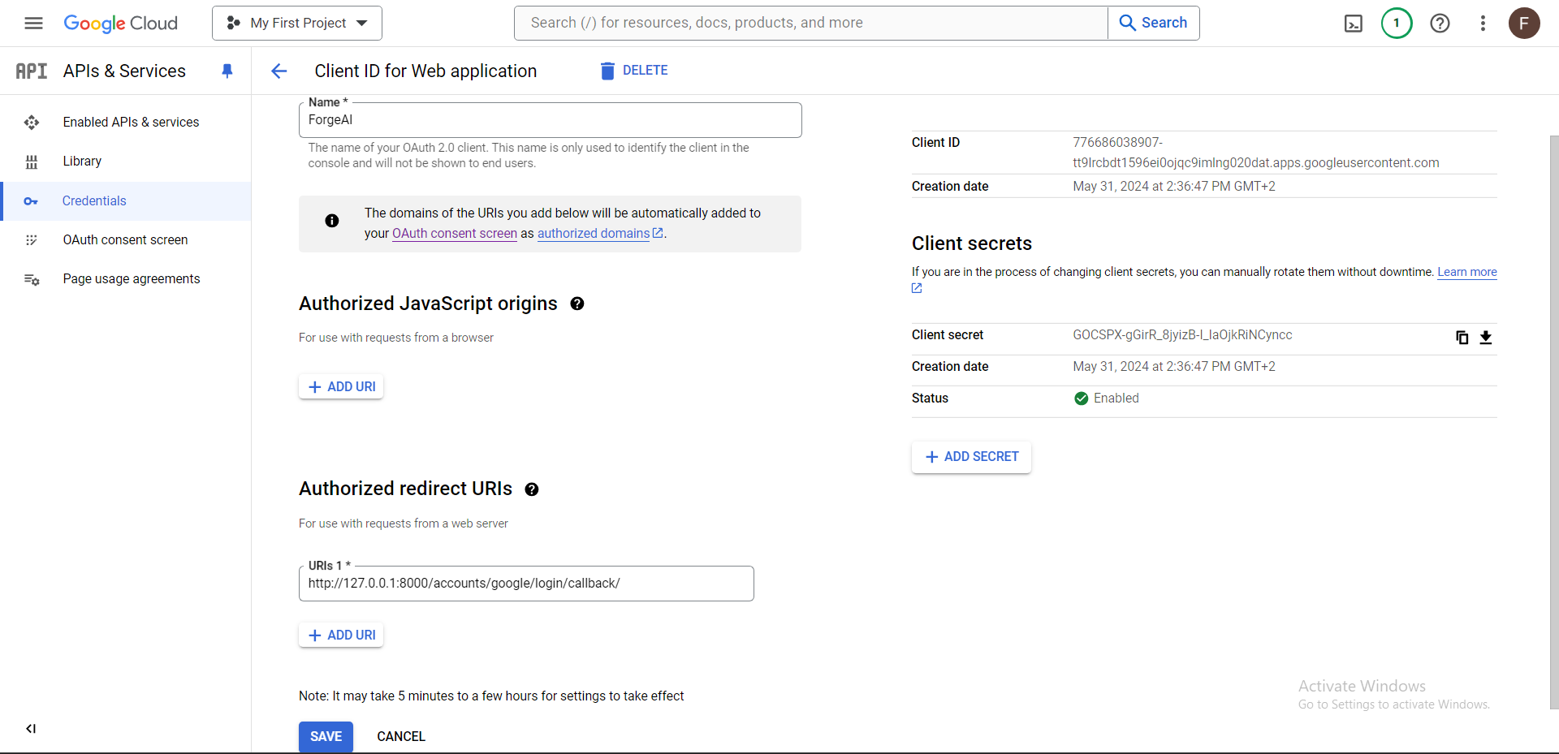
Task: Select Credentials in the sidebar
Action: 126,201
